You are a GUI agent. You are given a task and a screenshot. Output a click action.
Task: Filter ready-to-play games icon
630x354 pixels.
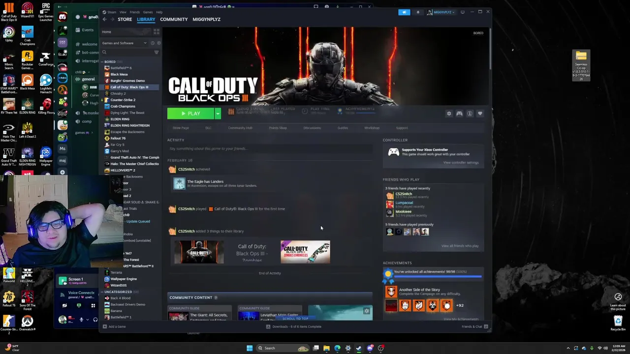[158, 43]
